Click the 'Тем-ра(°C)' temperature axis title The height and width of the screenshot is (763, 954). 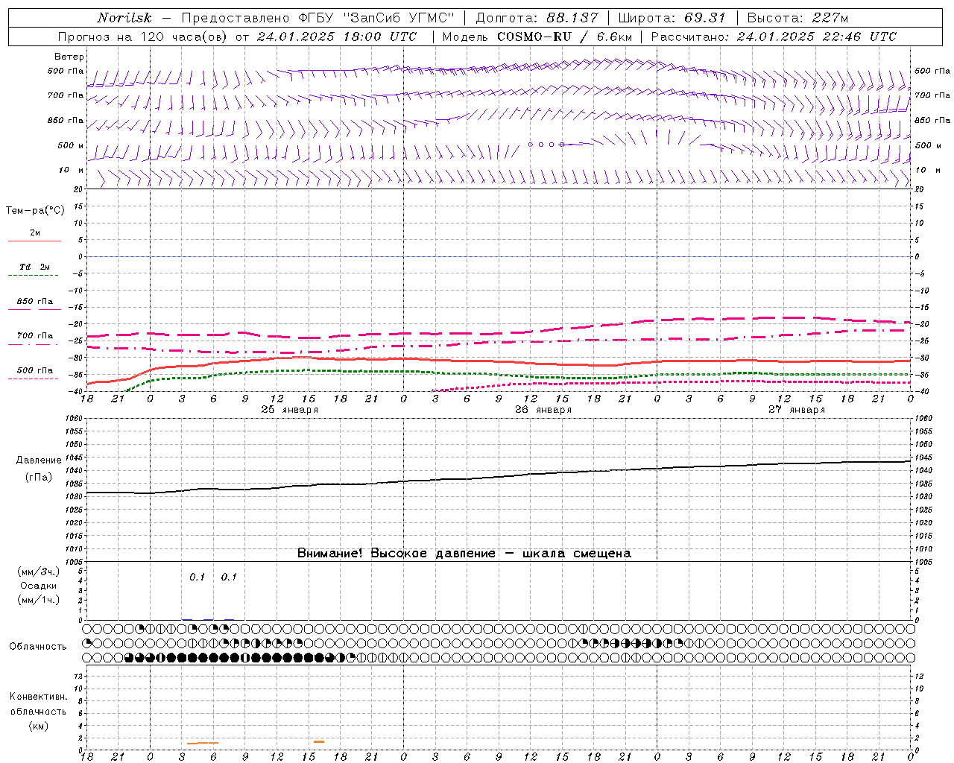point(35,211)
